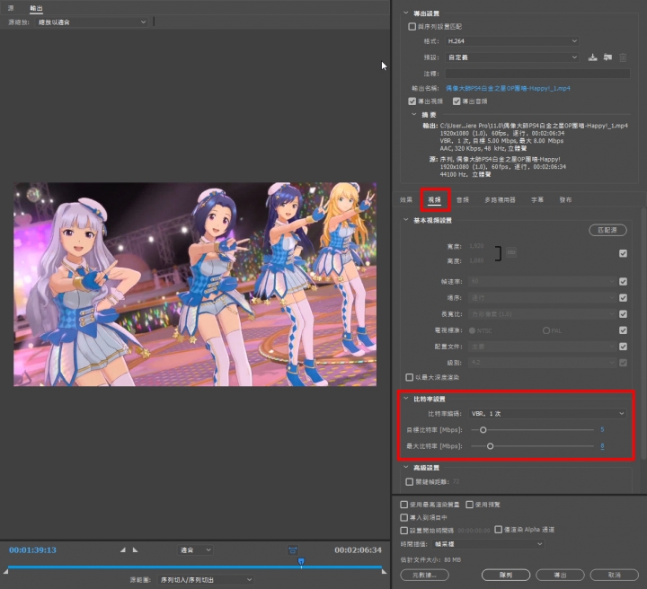The image size is (647, 589).
Task: Click the Metadata button
Action: pyautogui.click(x=424, y=575)
